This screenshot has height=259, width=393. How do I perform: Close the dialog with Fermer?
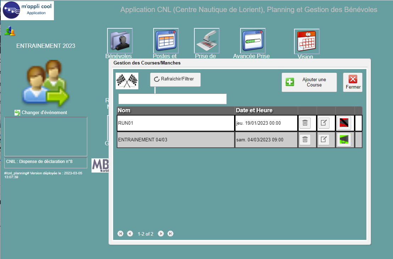pos(353,82)
